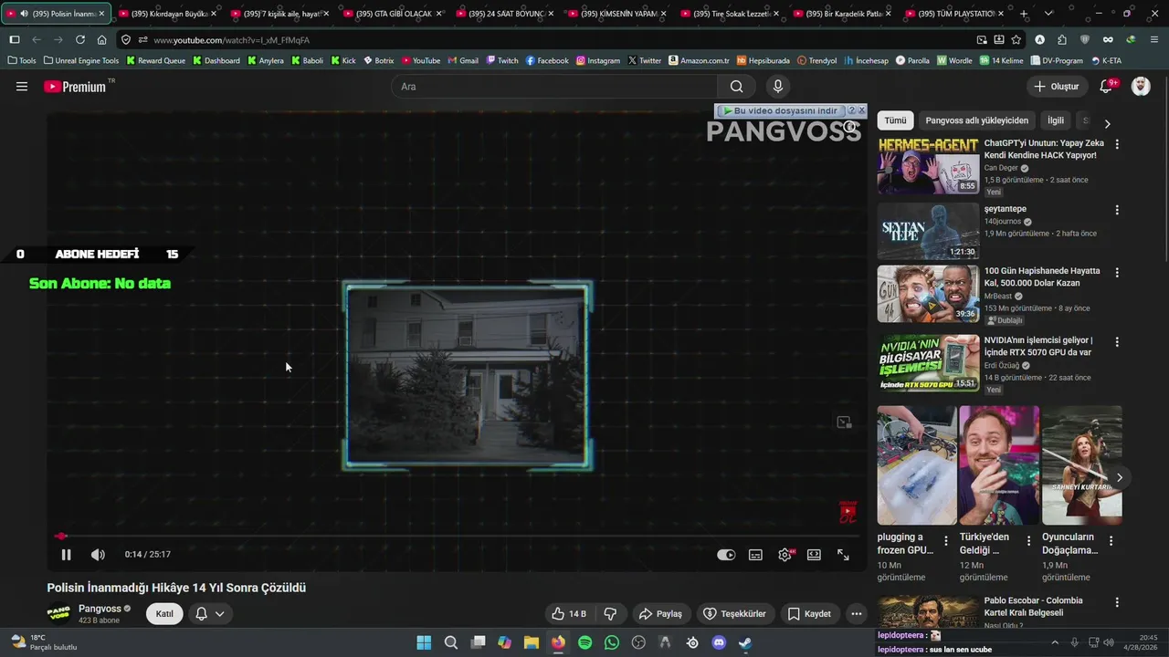Image resolution: width=1169 pixels, height=657 pixels.
Task: Open options for NVIDIA'nın işlemcisi video
Action: 1116,342
